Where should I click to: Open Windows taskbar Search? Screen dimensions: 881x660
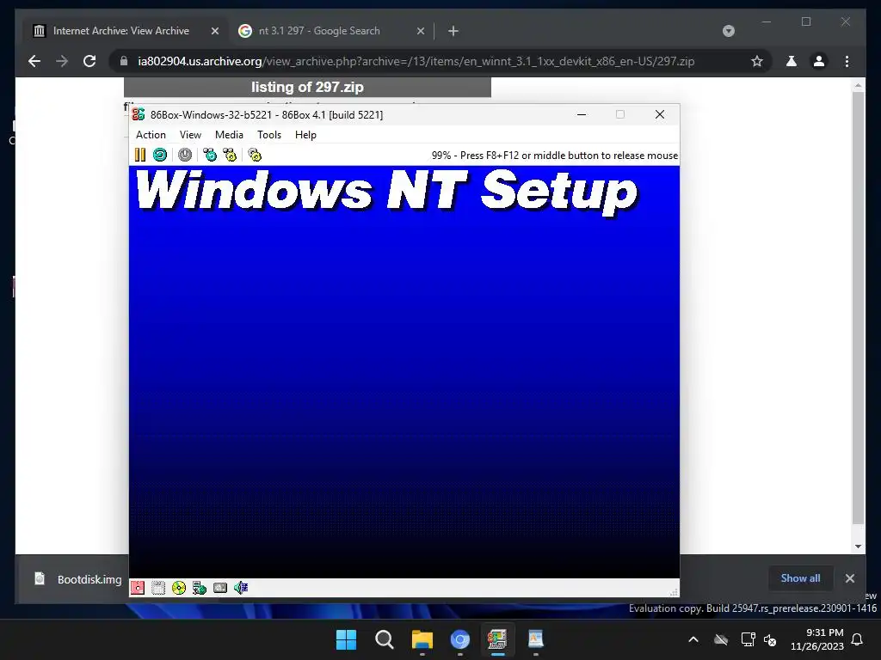pos(385,639)
